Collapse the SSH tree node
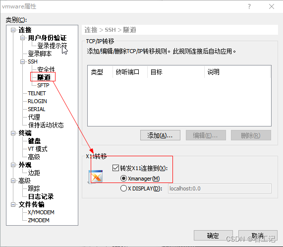This screenshot has width=283, height=247. [22, 62]
